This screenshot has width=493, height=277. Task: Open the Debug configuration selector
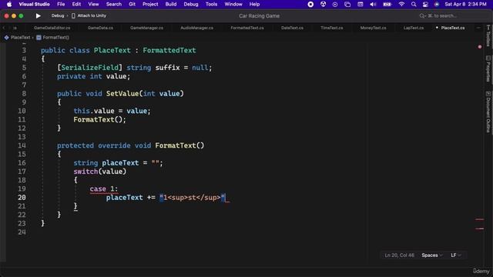coord(58,15)
